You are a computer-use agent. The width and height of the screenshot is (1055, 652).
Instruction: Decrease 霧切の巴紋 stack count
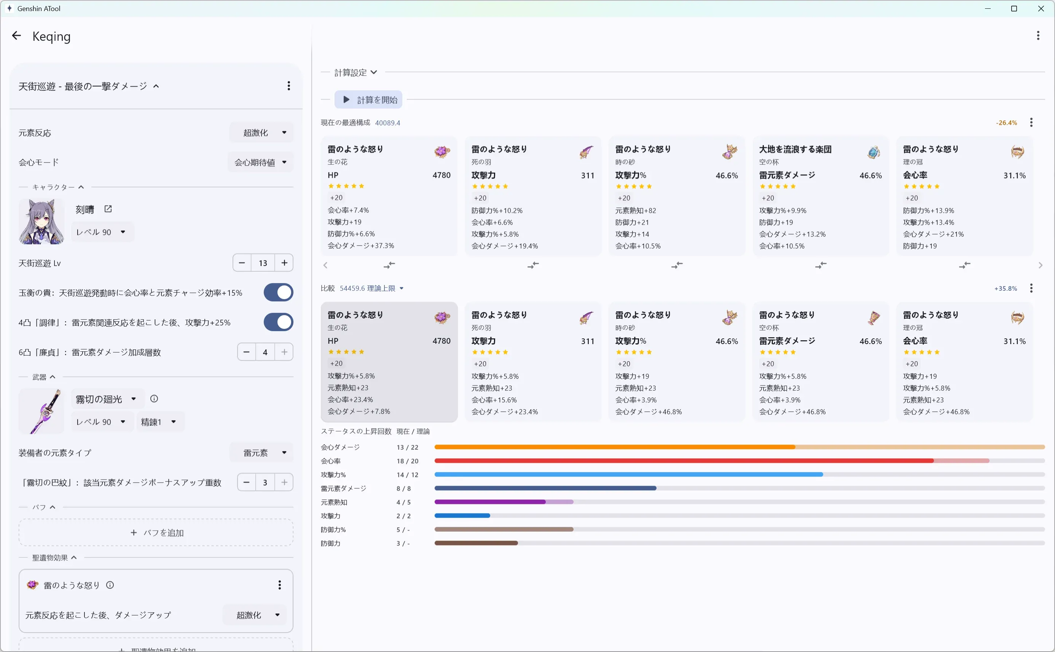246,482
